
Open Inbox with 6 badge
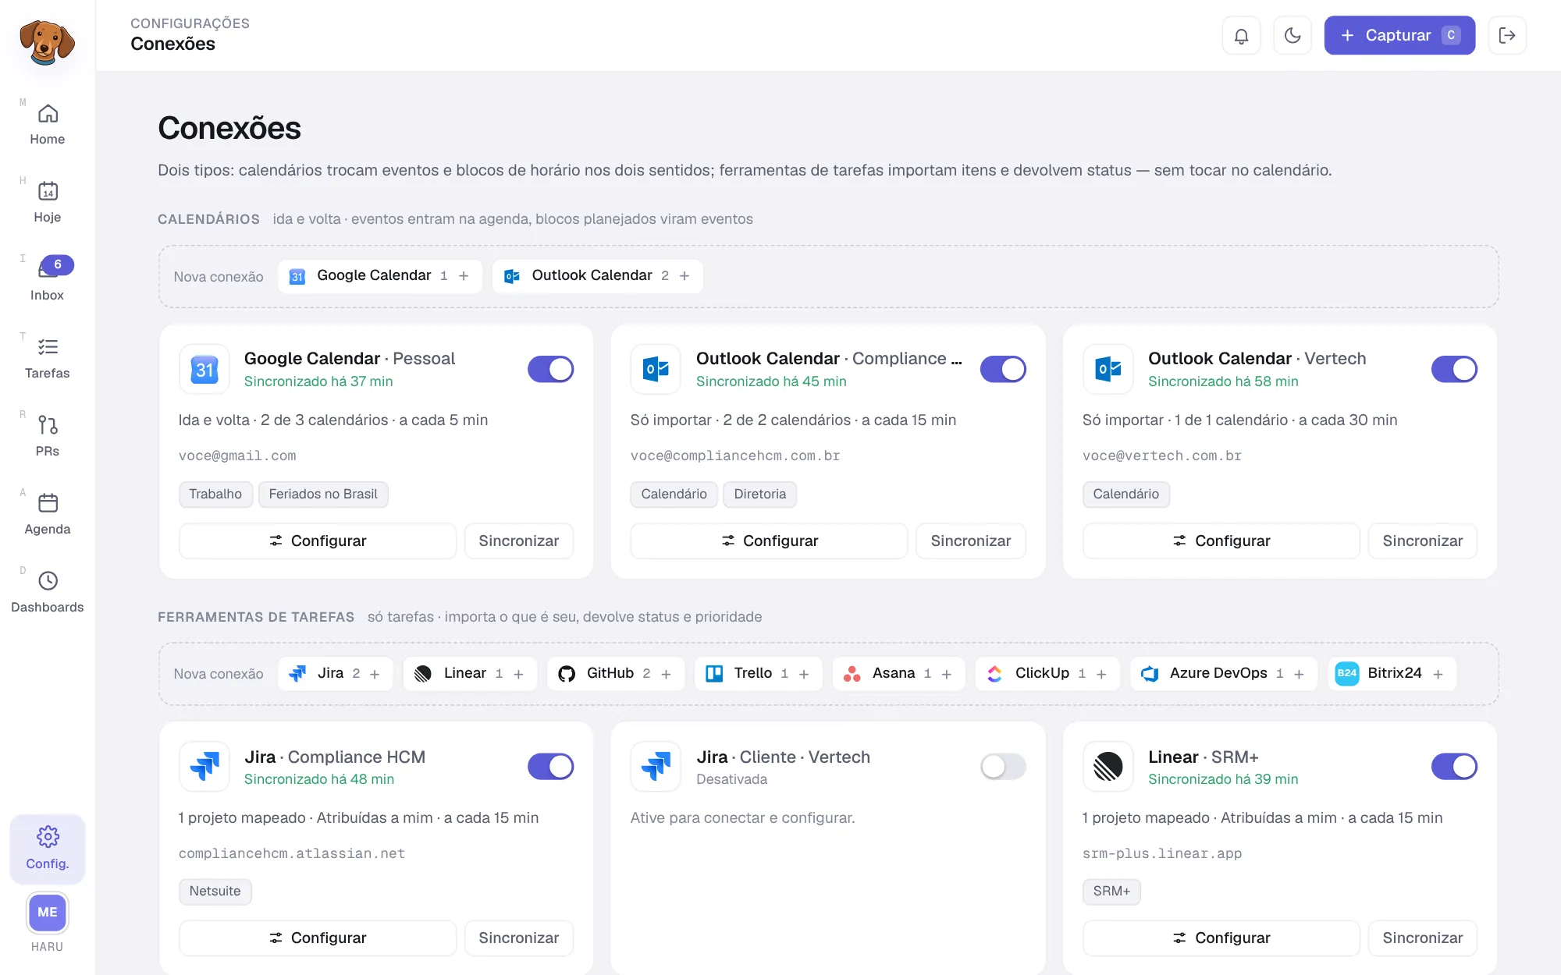tap(48, 281)
